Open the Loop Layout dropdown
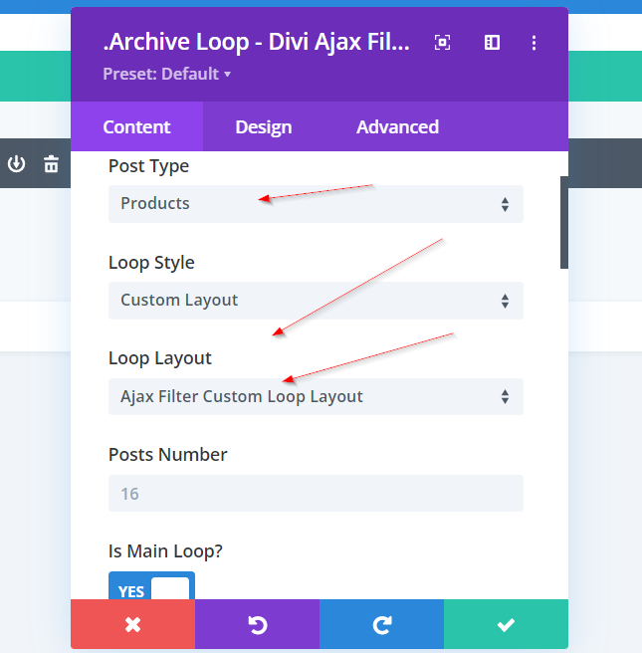 [316, 397]
